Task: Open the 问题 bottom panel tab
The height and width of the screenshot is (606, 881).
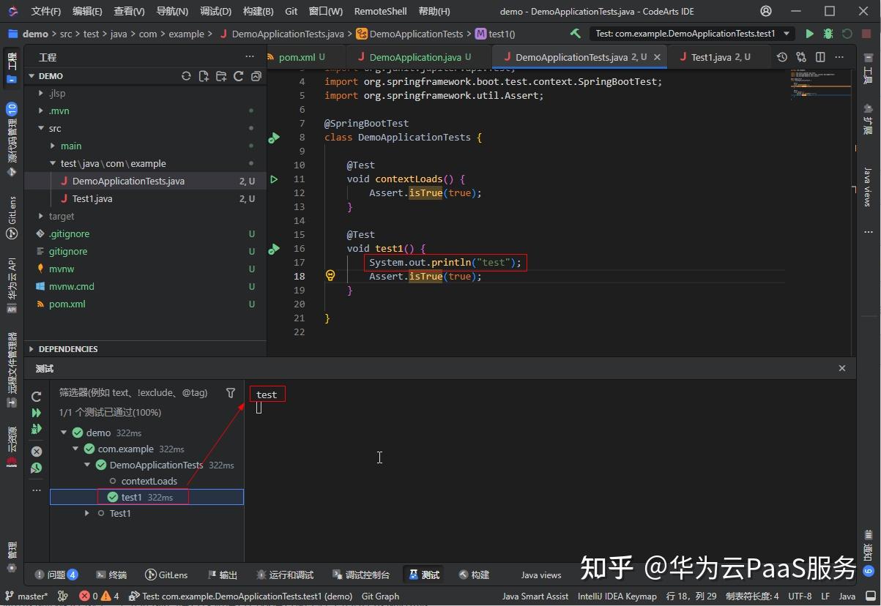Action: [x=56, y=575]
